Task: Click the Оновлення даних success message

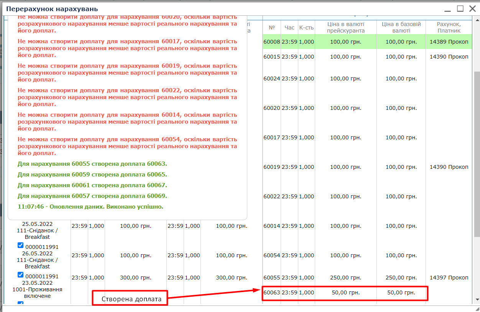Action: pos(90,207)
